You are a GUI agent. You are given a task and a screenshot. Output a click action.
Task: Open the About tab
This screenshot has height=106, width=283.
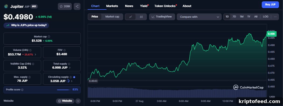(187, 6)
